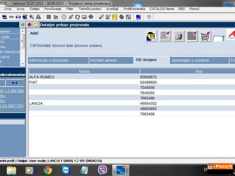Open the help question mark icon
The width and height of the screenshot is (235, 176).
[149, 17]
